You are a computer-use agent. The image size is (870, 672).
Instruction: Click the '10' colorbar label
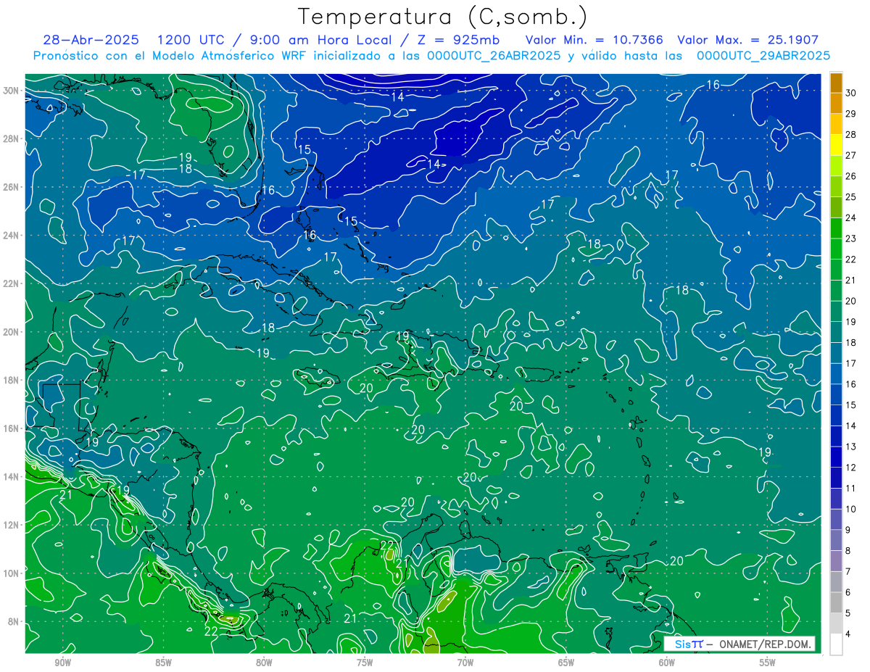point(851,509)
